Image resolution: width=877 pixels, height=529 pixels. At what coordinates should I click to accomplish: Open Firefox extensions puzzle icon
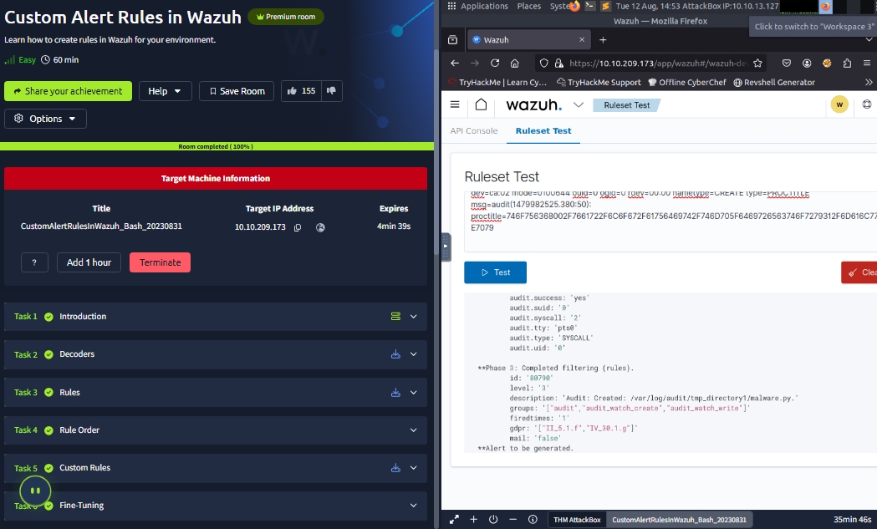coord(848,64)
